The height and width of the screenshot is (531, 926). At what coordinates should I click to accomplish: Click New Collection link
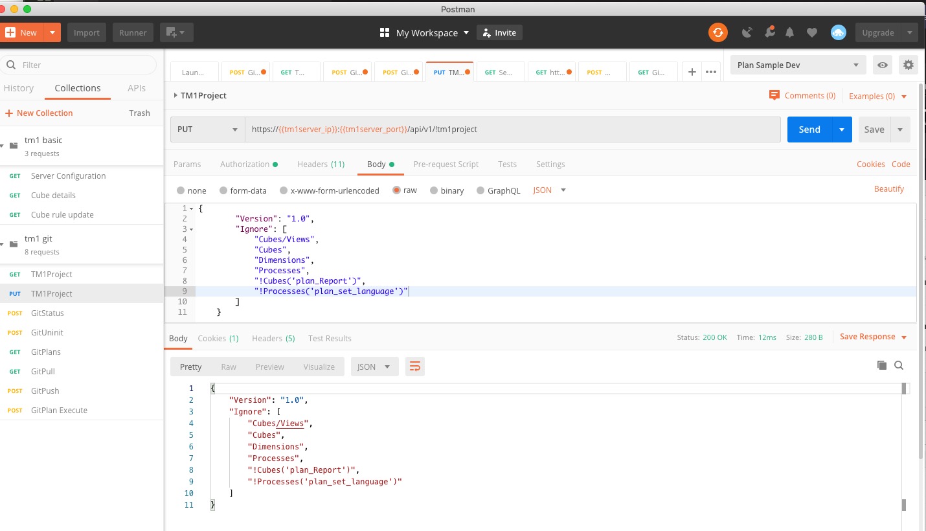[39, 113]
